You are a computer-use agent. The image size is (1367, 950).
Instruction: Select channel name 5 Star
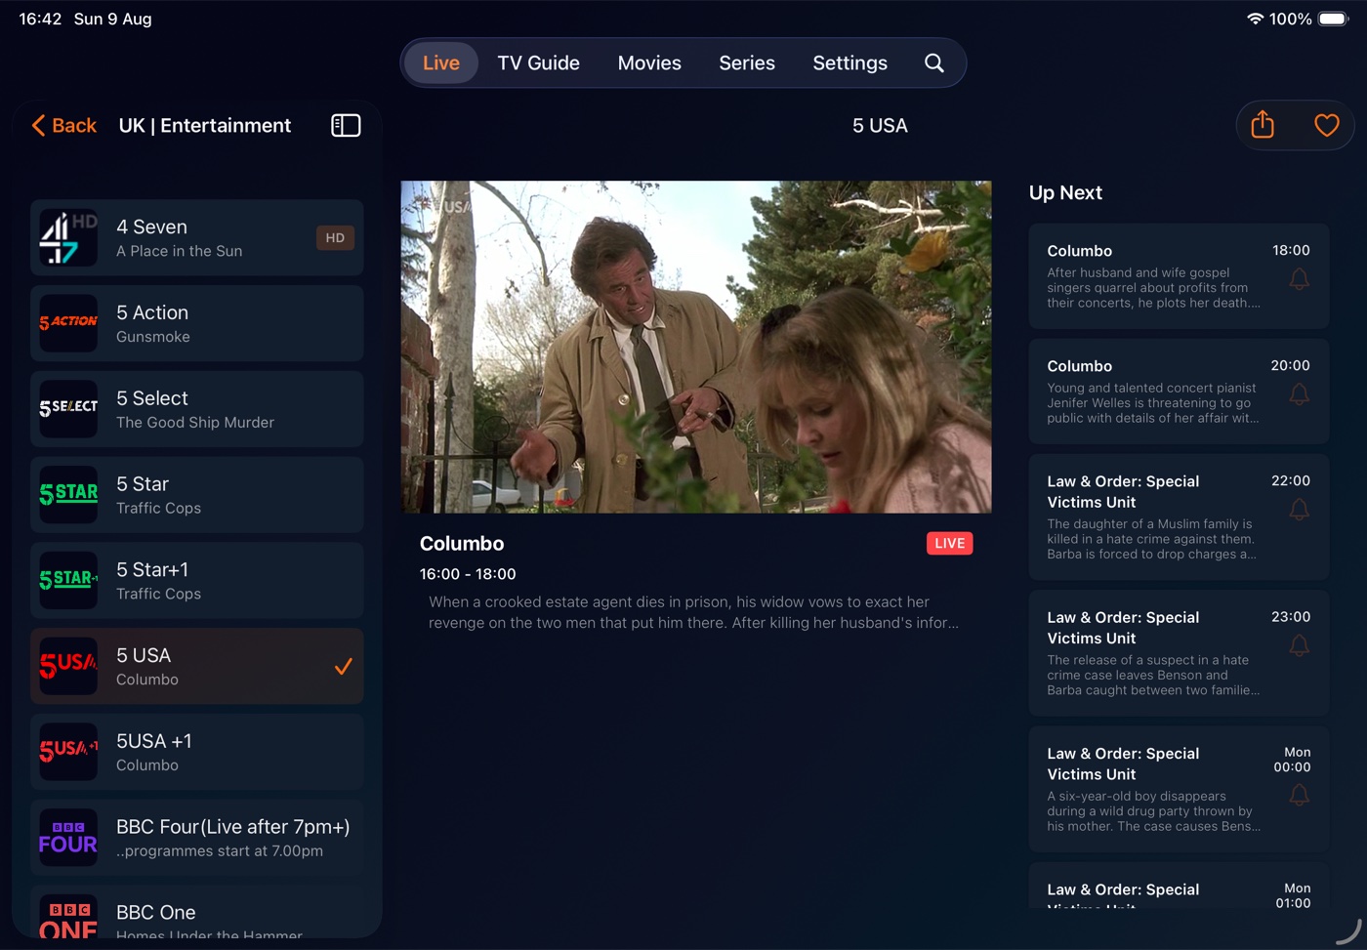coord(143,484)
